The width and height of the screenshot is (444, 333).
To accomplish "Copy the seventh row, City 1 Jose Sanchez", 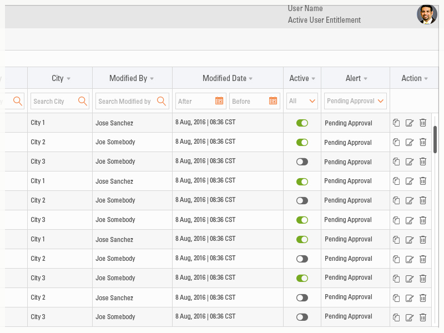I will point(396,240).
